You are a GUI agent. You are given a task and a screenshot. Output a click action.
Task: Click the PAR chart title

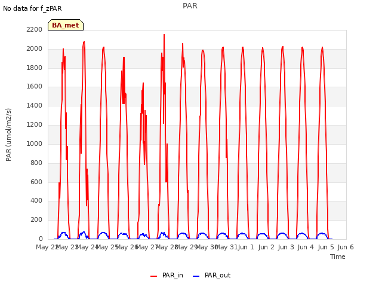coord(190,5)
